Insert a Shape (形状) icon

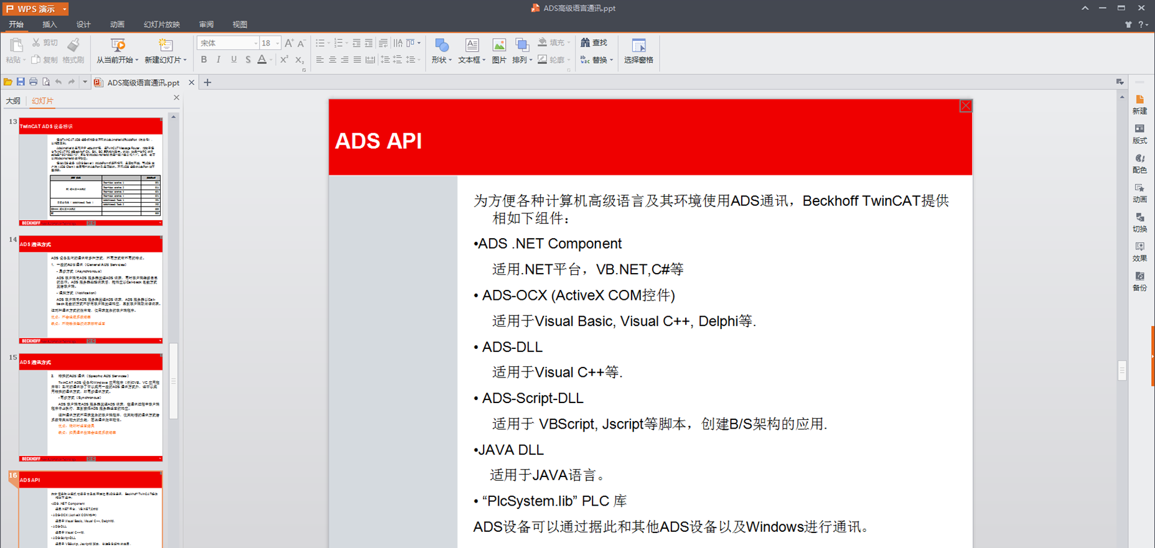[442, 45]
